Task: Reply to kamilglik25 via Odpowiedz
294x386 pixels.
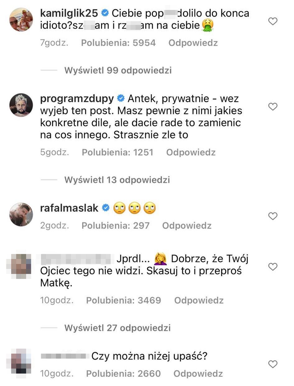Action: coord(193,43)
